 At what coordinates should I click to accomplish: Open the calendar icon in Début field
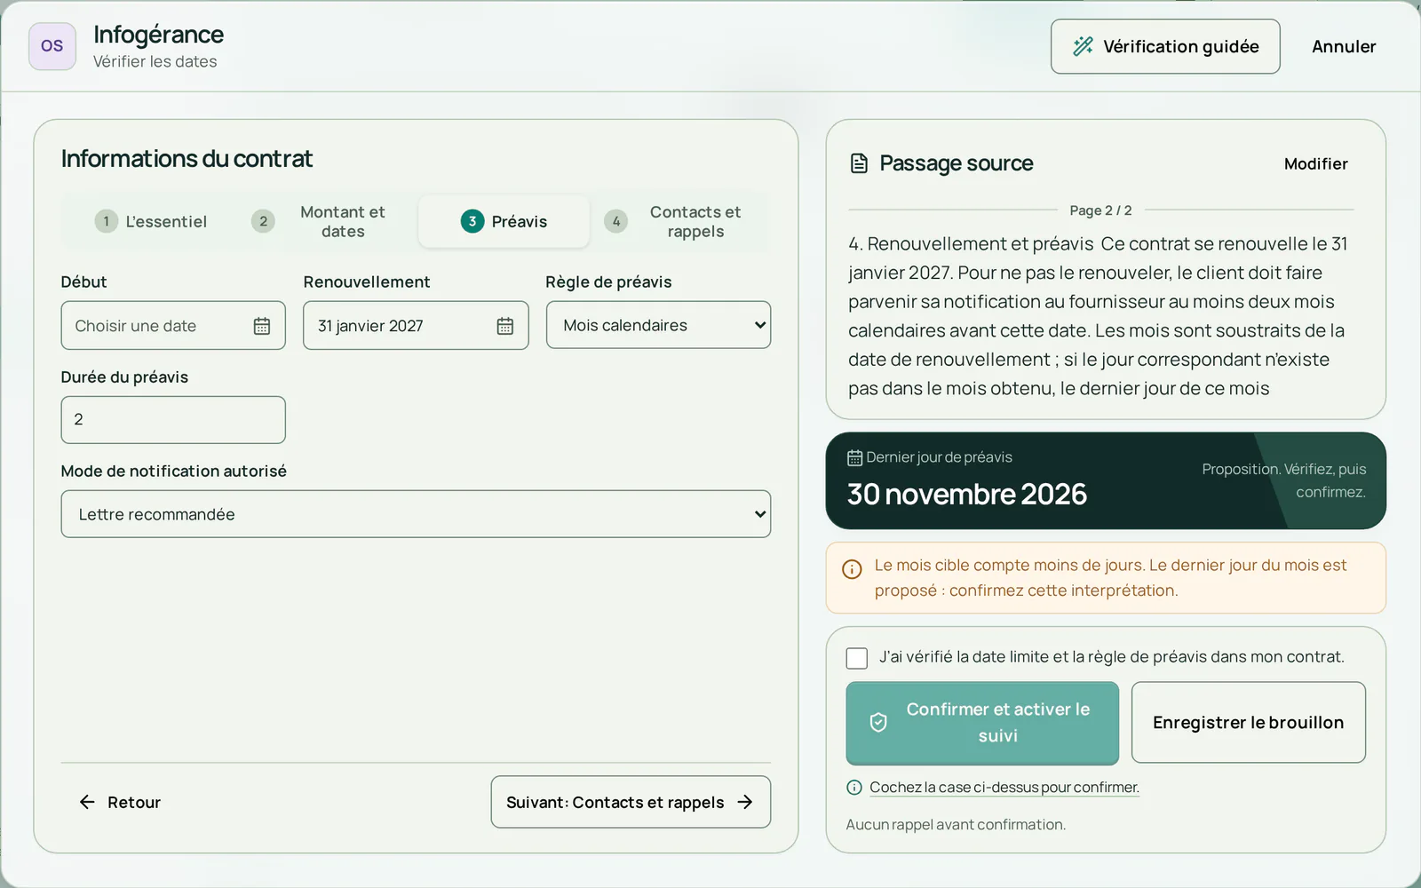pos(262,326)
